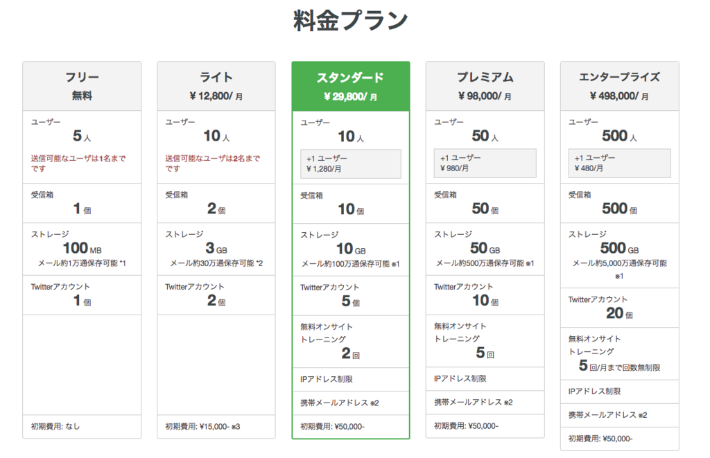This screenshot has width=710, height=458.
Task: Click the 5人 user count in フリー
Action: pyautogui.click(x=82, y=136)
